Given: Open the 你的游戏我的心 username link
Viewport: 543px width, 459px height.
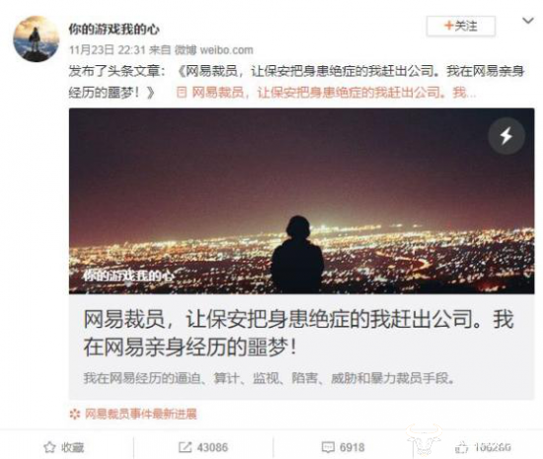Looking at the screenshot, I should coord(114,29).
